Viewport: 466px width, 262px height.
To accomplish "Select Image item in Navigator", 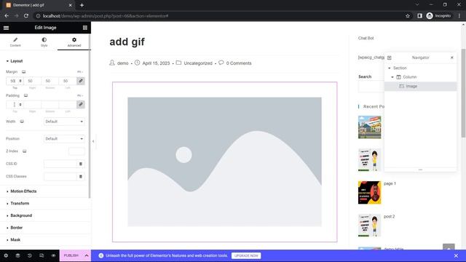I will tap(421, 86).
